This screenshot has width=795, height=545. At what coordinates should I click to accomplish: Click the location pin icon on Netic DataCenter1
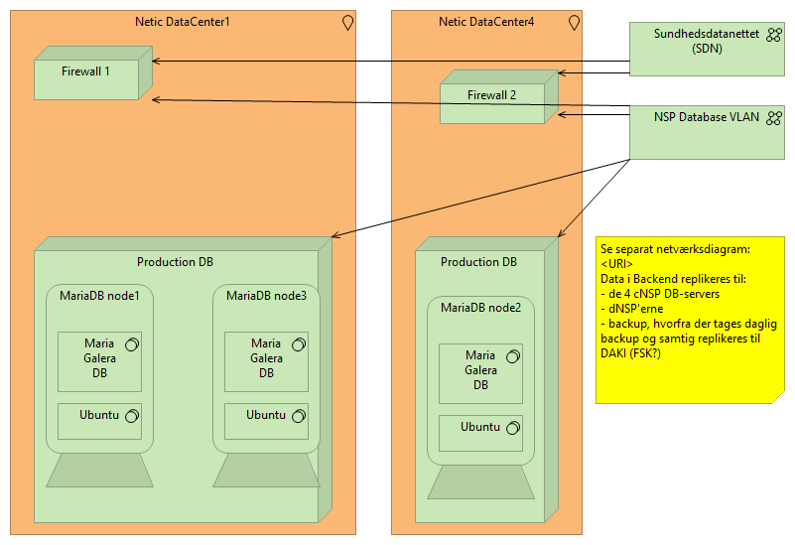347,23
